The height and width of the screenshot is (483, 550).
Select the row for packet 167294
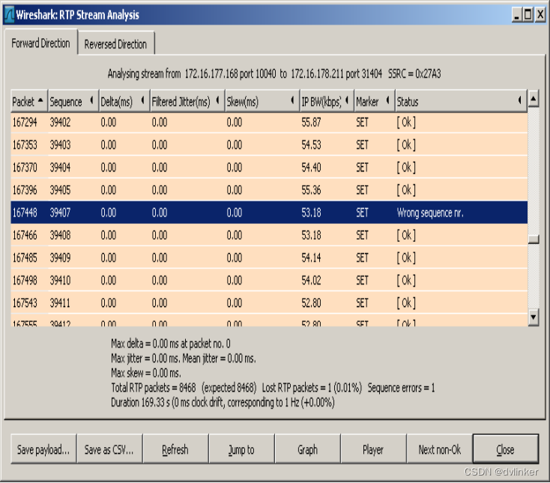(x=269, y=122)
